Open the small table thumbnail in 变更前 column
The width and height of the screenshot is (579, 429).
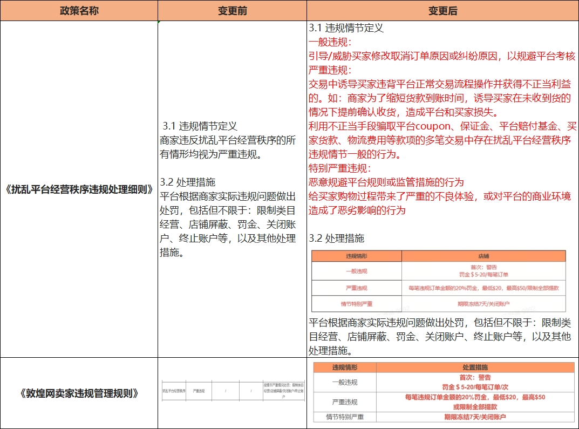click(x=233, y=391)
